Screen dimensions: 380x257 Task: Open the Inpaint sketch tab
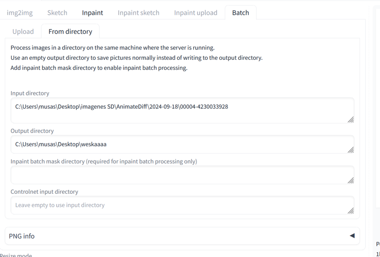(138, 13)
